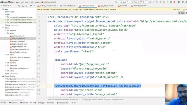Open the Android project view dropdown
The height and width of the screenshot is (105, 187).
6,6
